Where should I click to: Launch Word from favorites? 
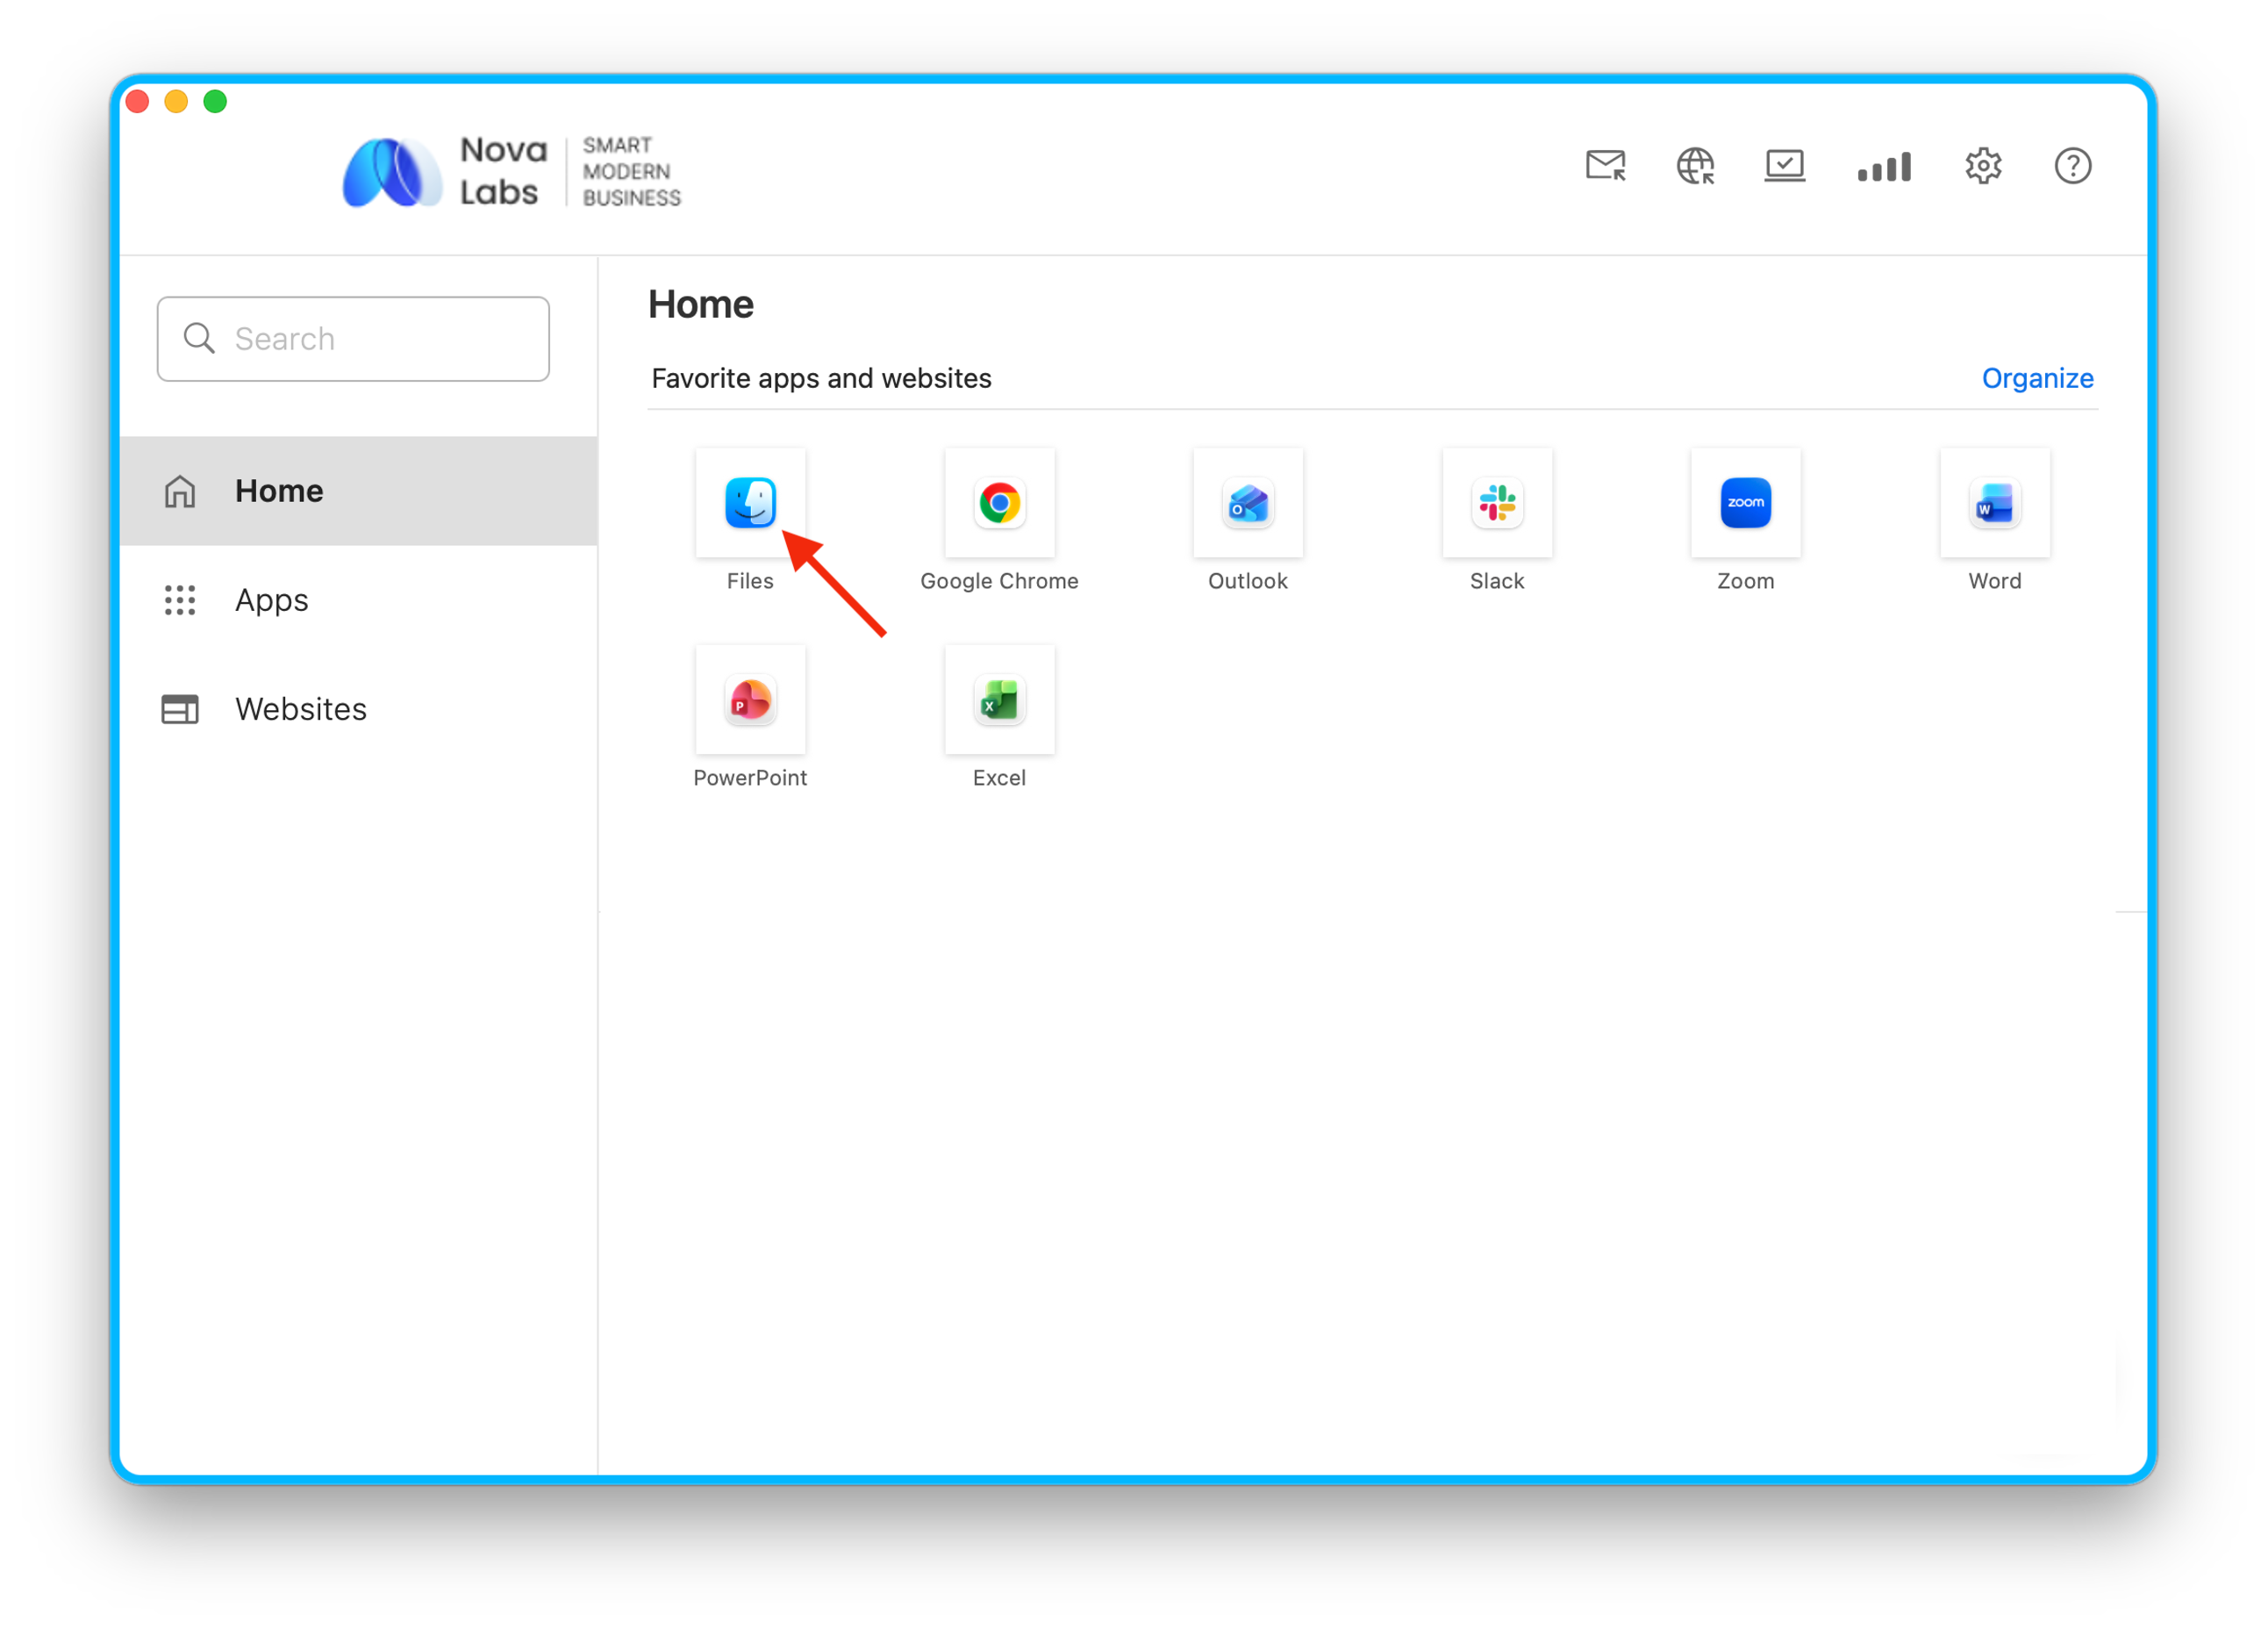tap(1995, 502)
